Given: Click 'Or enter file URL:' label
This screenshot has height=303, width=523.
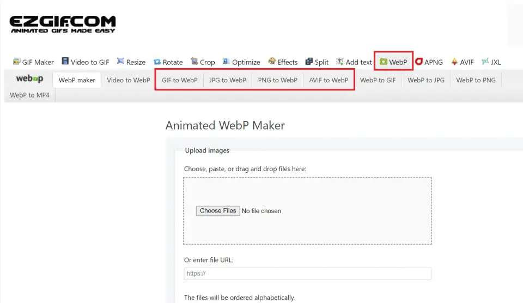Looking at the screenshot, I should point(209,260).
